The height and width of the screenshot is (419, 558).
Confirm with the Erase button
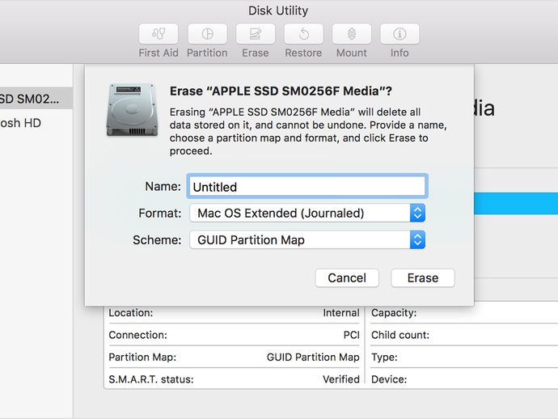(x=422, y=278)
